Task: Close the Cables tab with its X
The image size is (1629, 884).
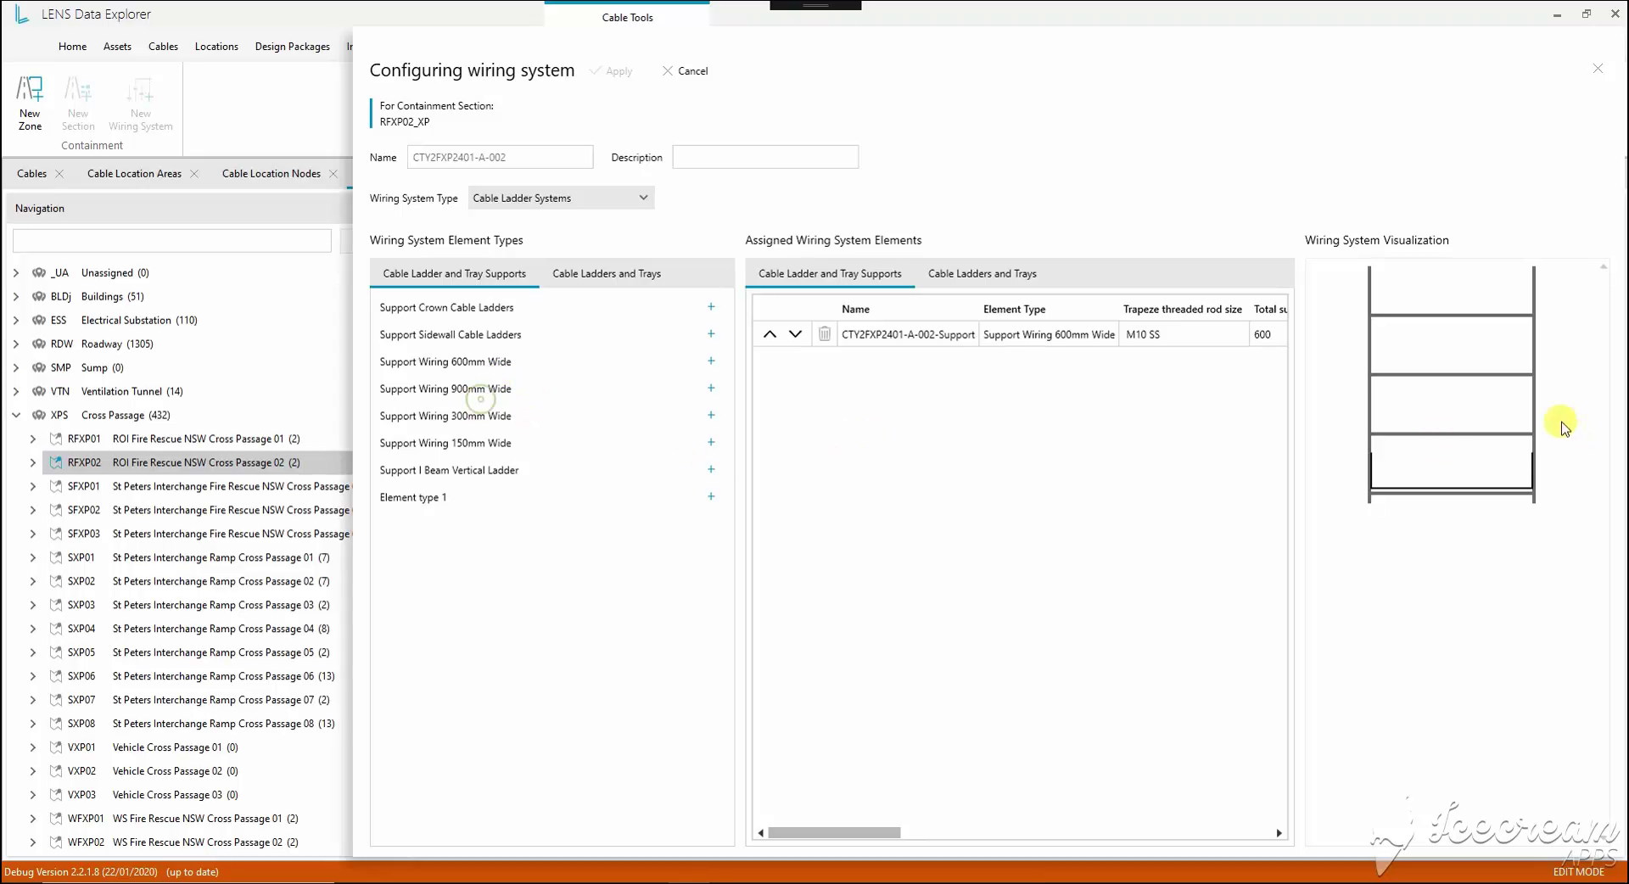Action: [x=59, y=174]
